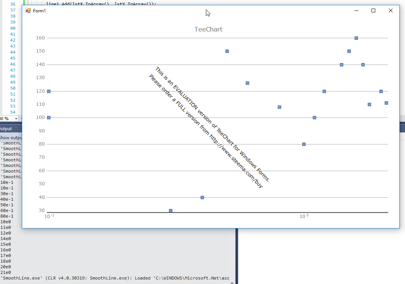405x284 pixels.
Task: Minimize the Form1 window
Action: tap(356, 11)
